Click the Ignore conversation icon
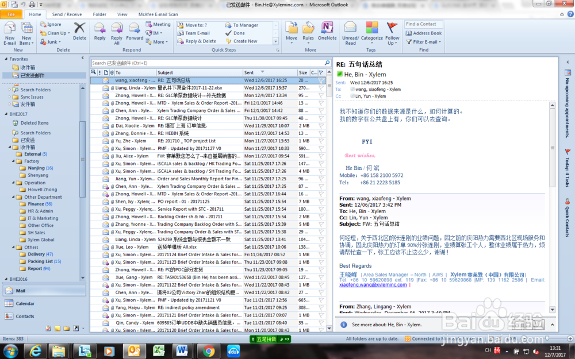The height and width of the screenshot is (359, 575). pyautogui.click(x=51, y=24)
